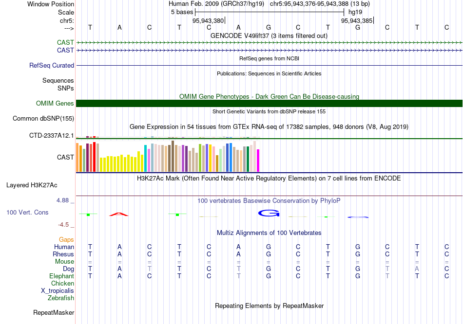
Task: Click the blue CAST GENCODE track label
Action: 65,51
